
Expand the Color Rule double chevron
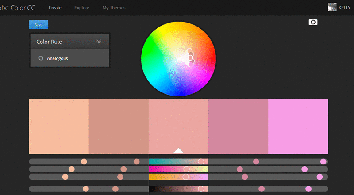(x=99, y=42)
